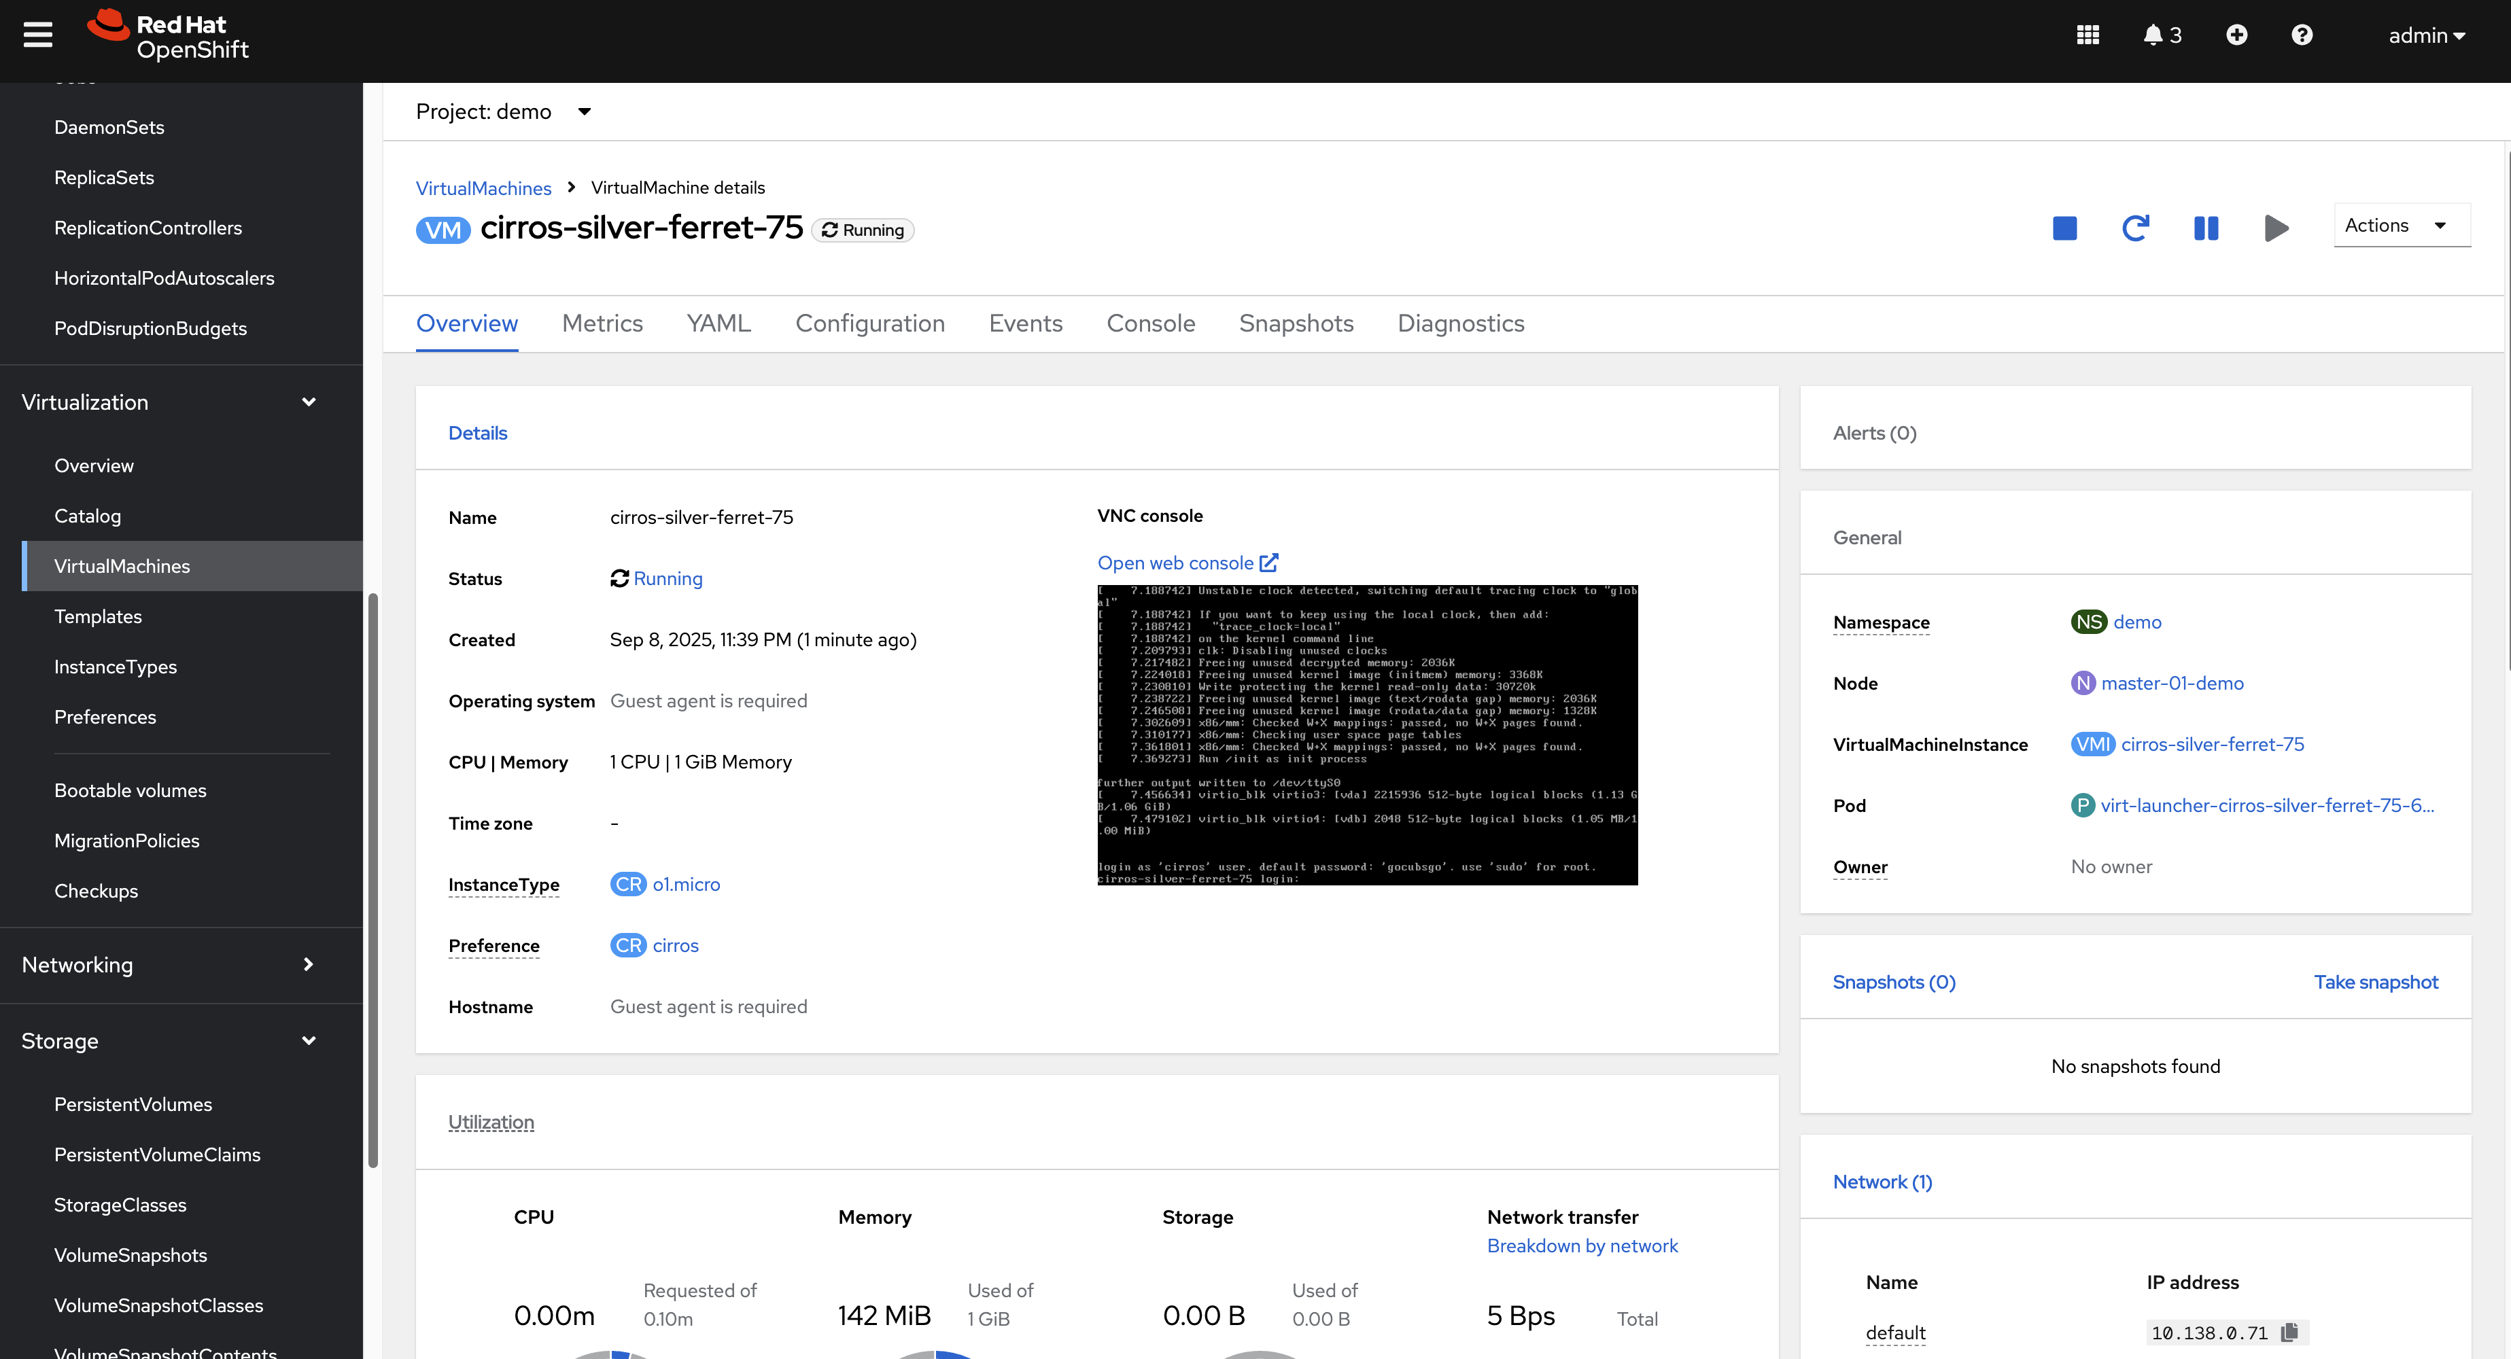
Task: Open the Project: demo selector
Action: click(x=503, y=112)
